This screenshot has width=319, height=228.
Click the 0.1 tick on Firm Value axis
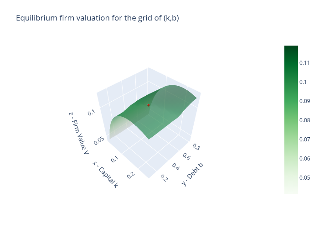click(91, 111)
